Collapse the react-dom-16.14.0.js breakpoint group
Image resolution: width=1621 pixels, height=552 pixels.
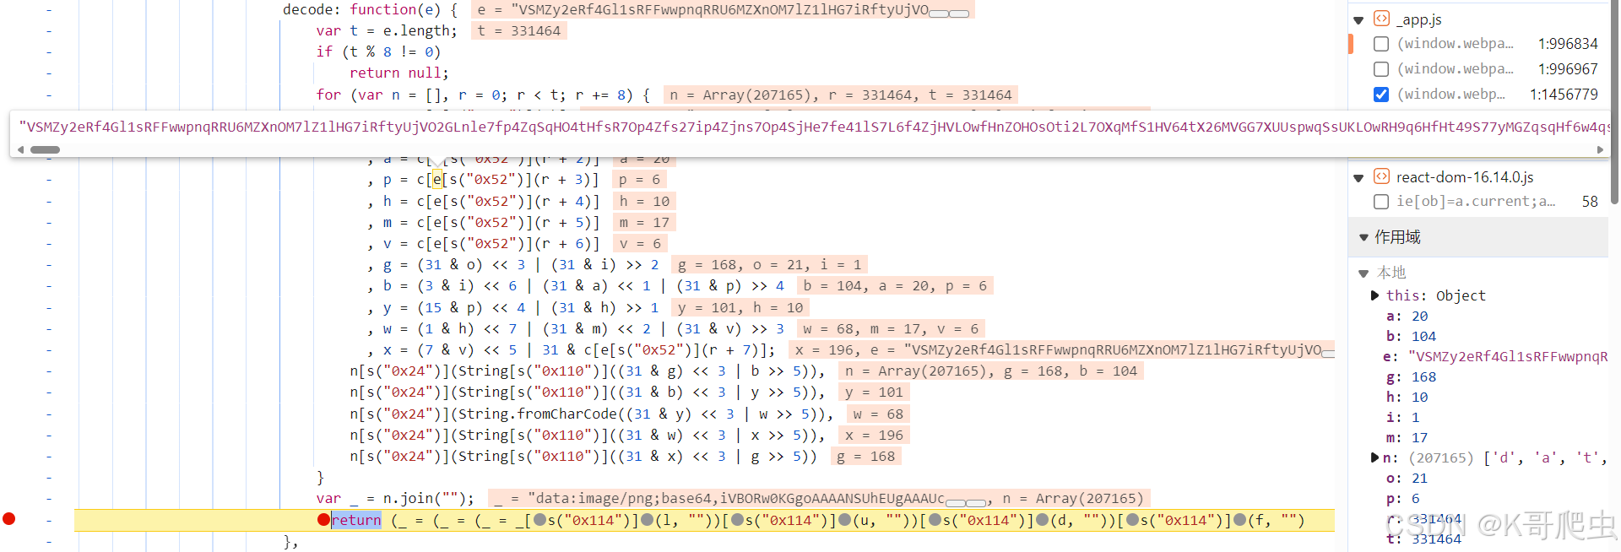click(1358, 178)
